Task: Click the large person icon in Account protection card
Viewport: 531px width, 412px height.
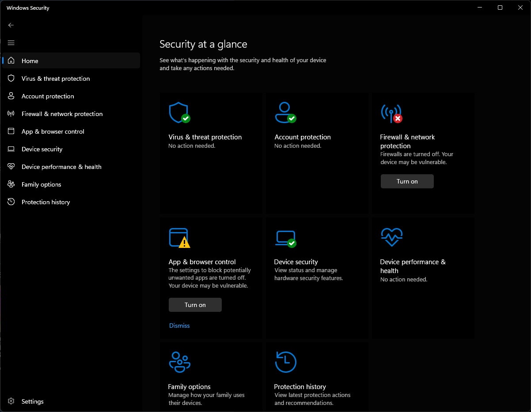Action: [x=285, y=113]
